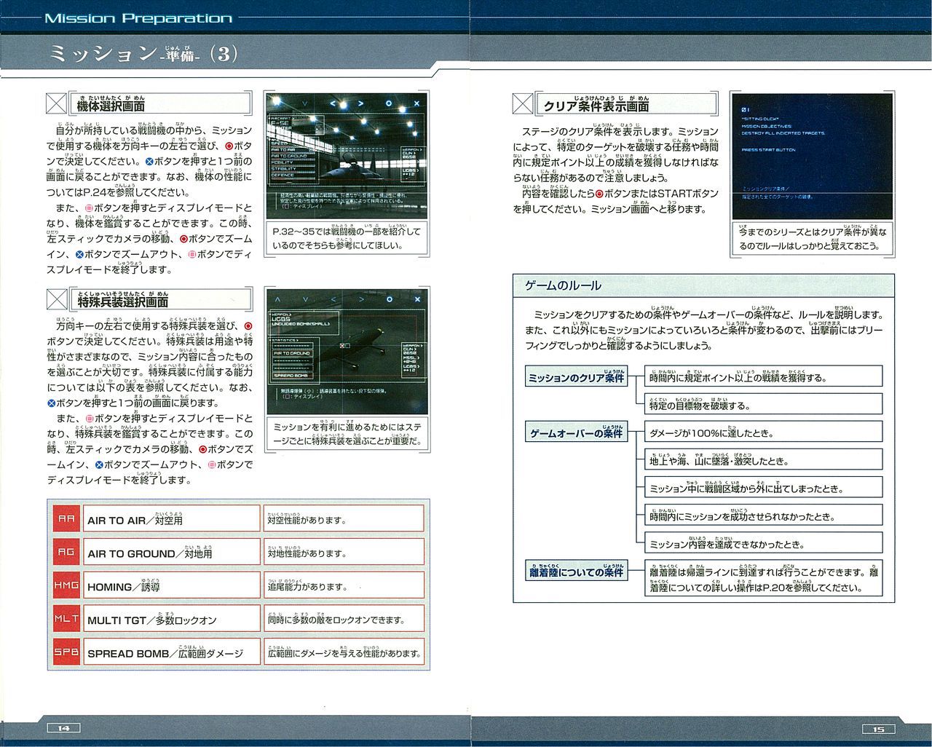Click the 広範囲にダメージを与える性能があります cell

(344, 652)
